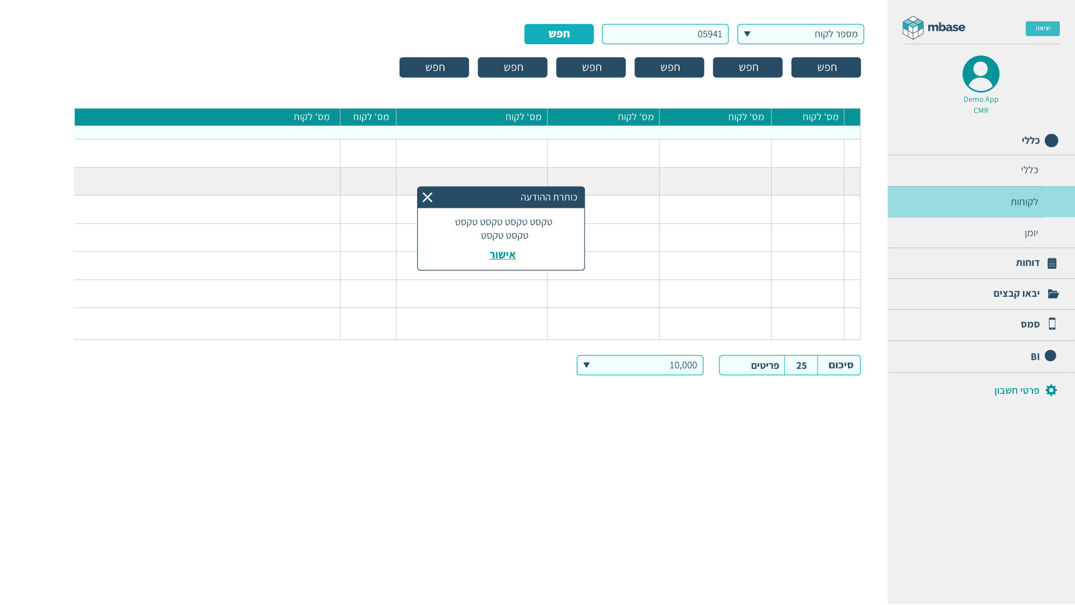
Task: Click the סמס mobile phone icon
Action: pyautogui.click(x=1052, y=324)
